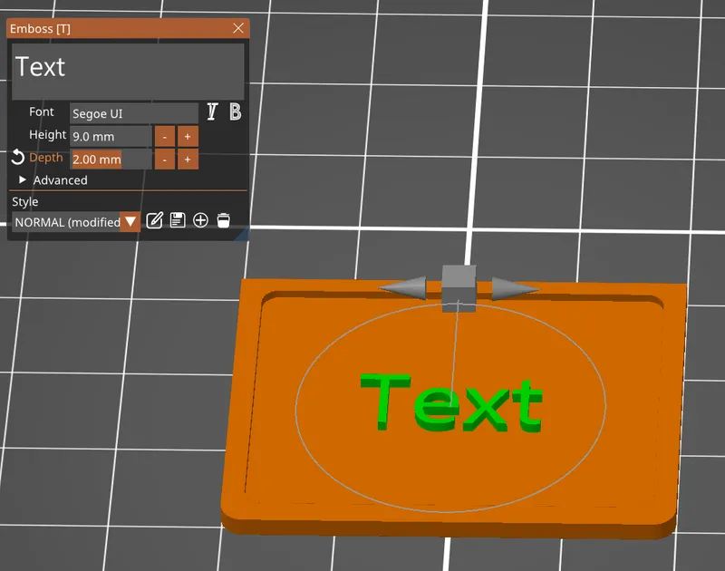Decrease Height with the minus button
Screen dimensions: 725x571
[x=165, y=136]
